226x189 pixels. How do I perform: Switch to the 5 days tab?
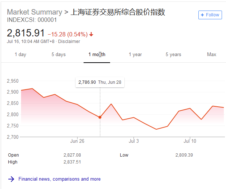58,55
